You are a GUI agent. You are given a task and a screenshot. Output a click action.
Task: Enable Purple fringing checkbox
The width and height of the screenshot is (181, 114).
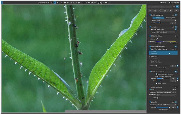(x=157, y=83)
